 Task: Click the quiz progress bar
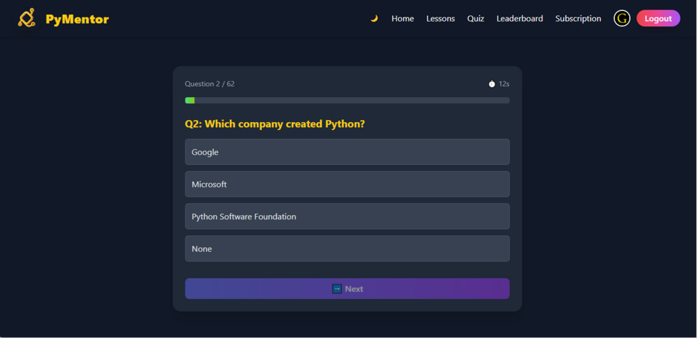[347, 101]
